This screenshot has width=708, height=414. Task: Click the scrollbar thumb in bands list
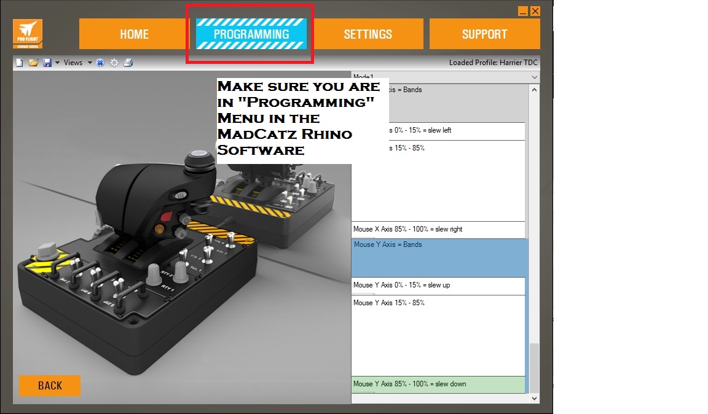pyautogui.click(x=534, y=367)
